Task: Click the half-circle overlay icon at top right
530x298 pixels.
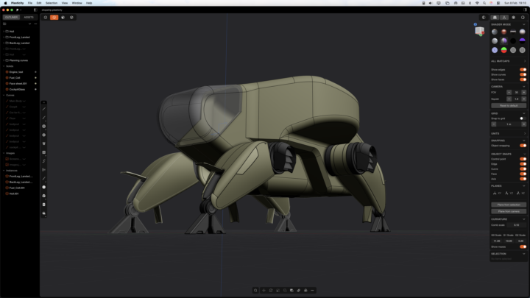Action: coord(484,17)
